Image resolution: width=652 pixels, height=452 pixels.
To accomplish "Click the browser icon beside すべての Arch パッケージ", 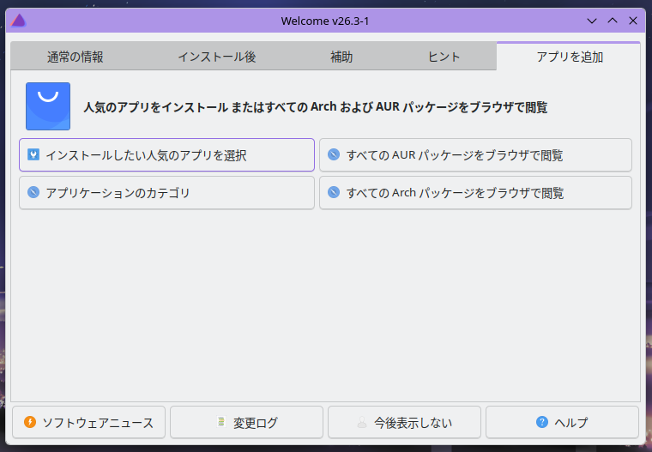I will [334, 193].
